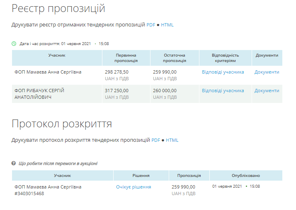Click the Протокол розкриття heading

(x=62, y=124)
